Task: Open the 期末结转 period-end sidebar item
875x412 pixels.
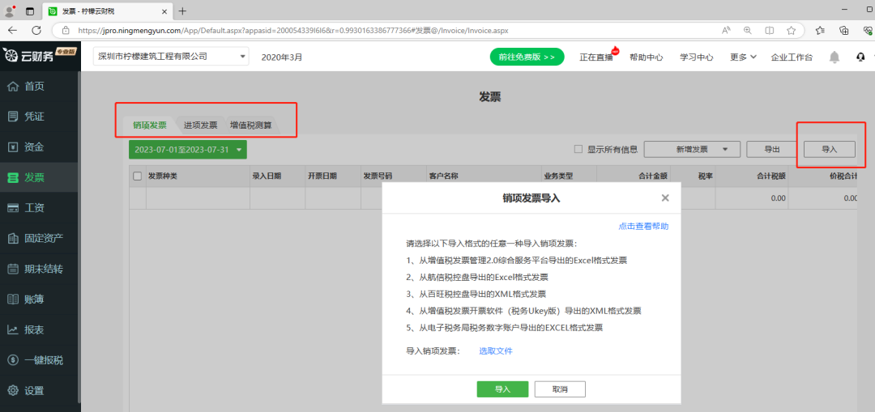Action: tap(41, 270)
